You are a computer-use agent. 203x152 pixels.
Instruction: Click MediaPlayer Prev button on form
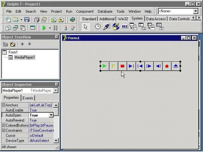140,66
